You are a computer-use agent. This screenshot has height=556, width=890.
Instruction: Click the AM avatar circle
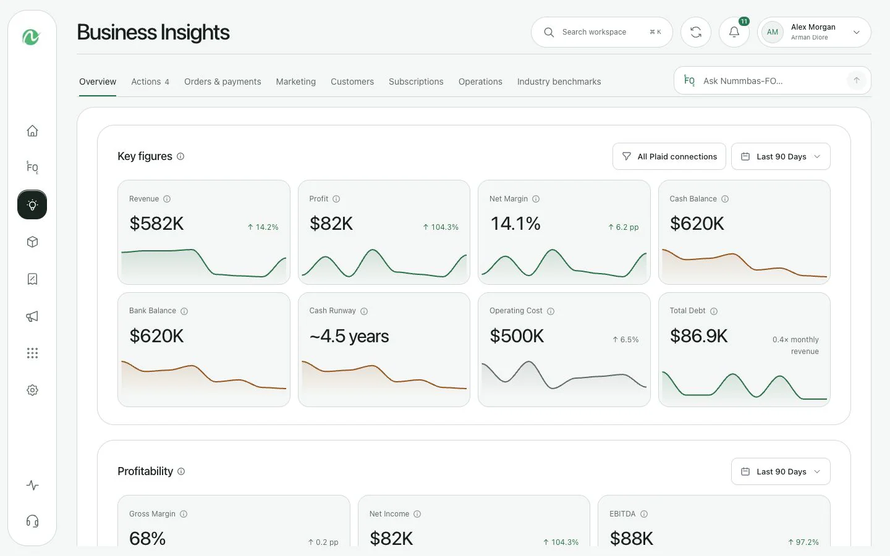(773, 32)
